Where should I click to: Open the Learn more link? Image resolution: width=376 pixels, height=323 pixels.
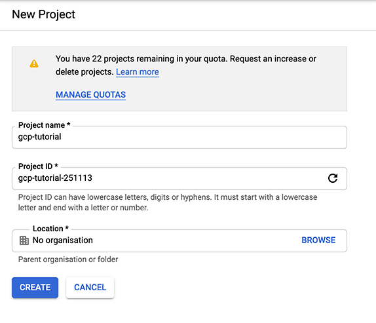tap(138, 72)
